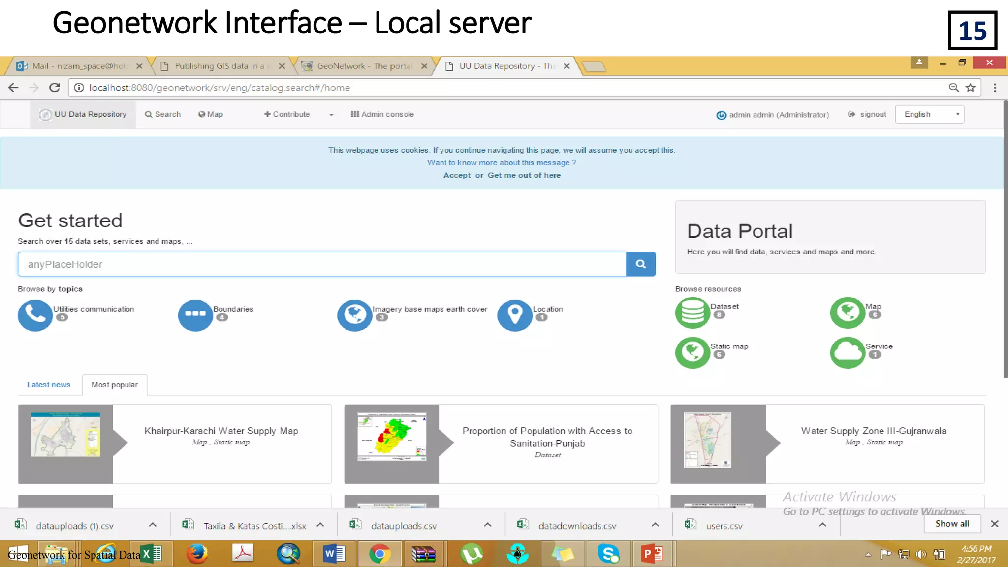Screen dimensions: 1008x567
Task: Click the green Dataset database icon
Action: click(x=693, y=313)
